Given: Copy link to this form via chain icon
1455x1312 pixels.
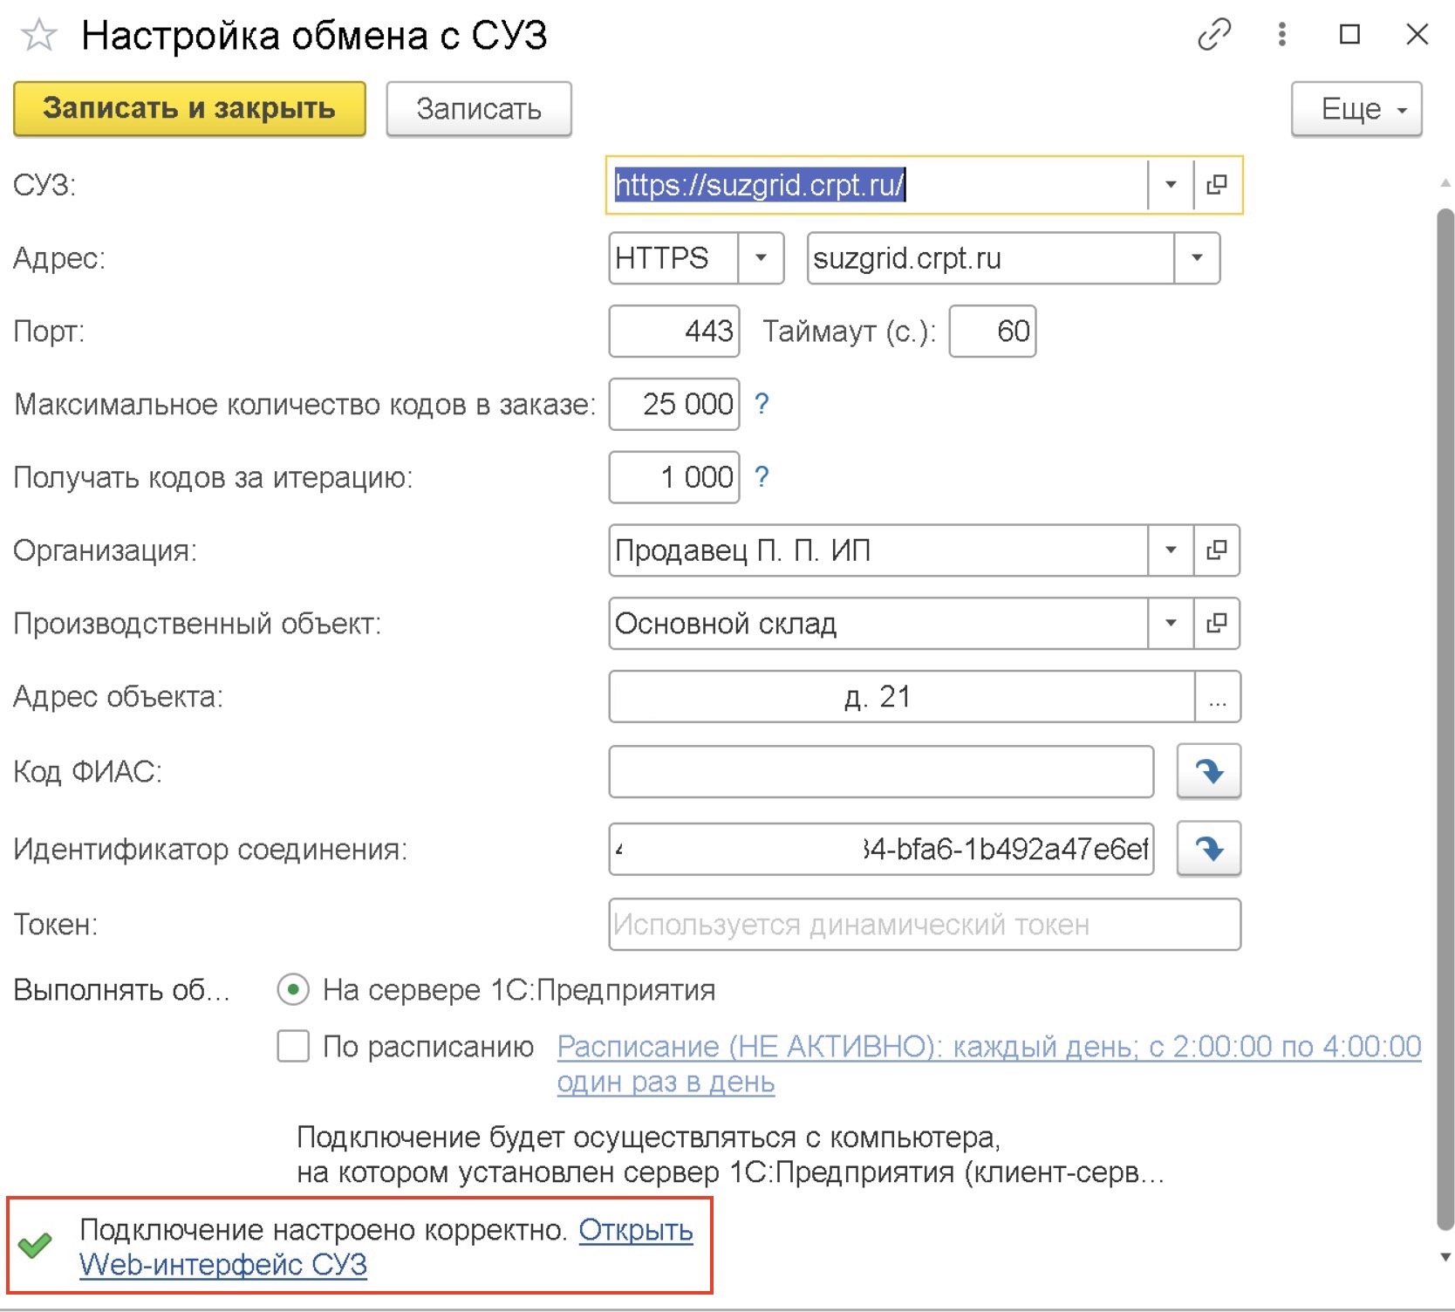Looking at the screenshot, I should [1213, 35].
